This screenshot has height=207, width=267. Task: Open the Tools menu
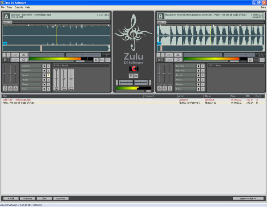coord(9,7)
